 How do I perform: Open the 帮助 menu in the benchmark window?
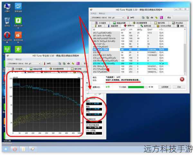[x=19, y=59]
